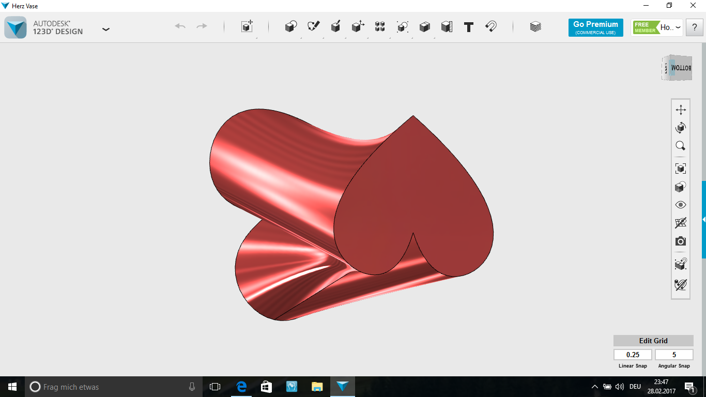
Task: Select the Zoom magnifier tool
Action: [x=681, y=146]
